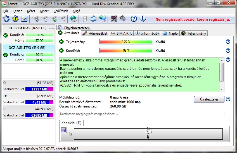Viewport: 237px width, 153px height.
Task: Click the '0 nap, 6 óra' operating time value
Action: (119, 97)
